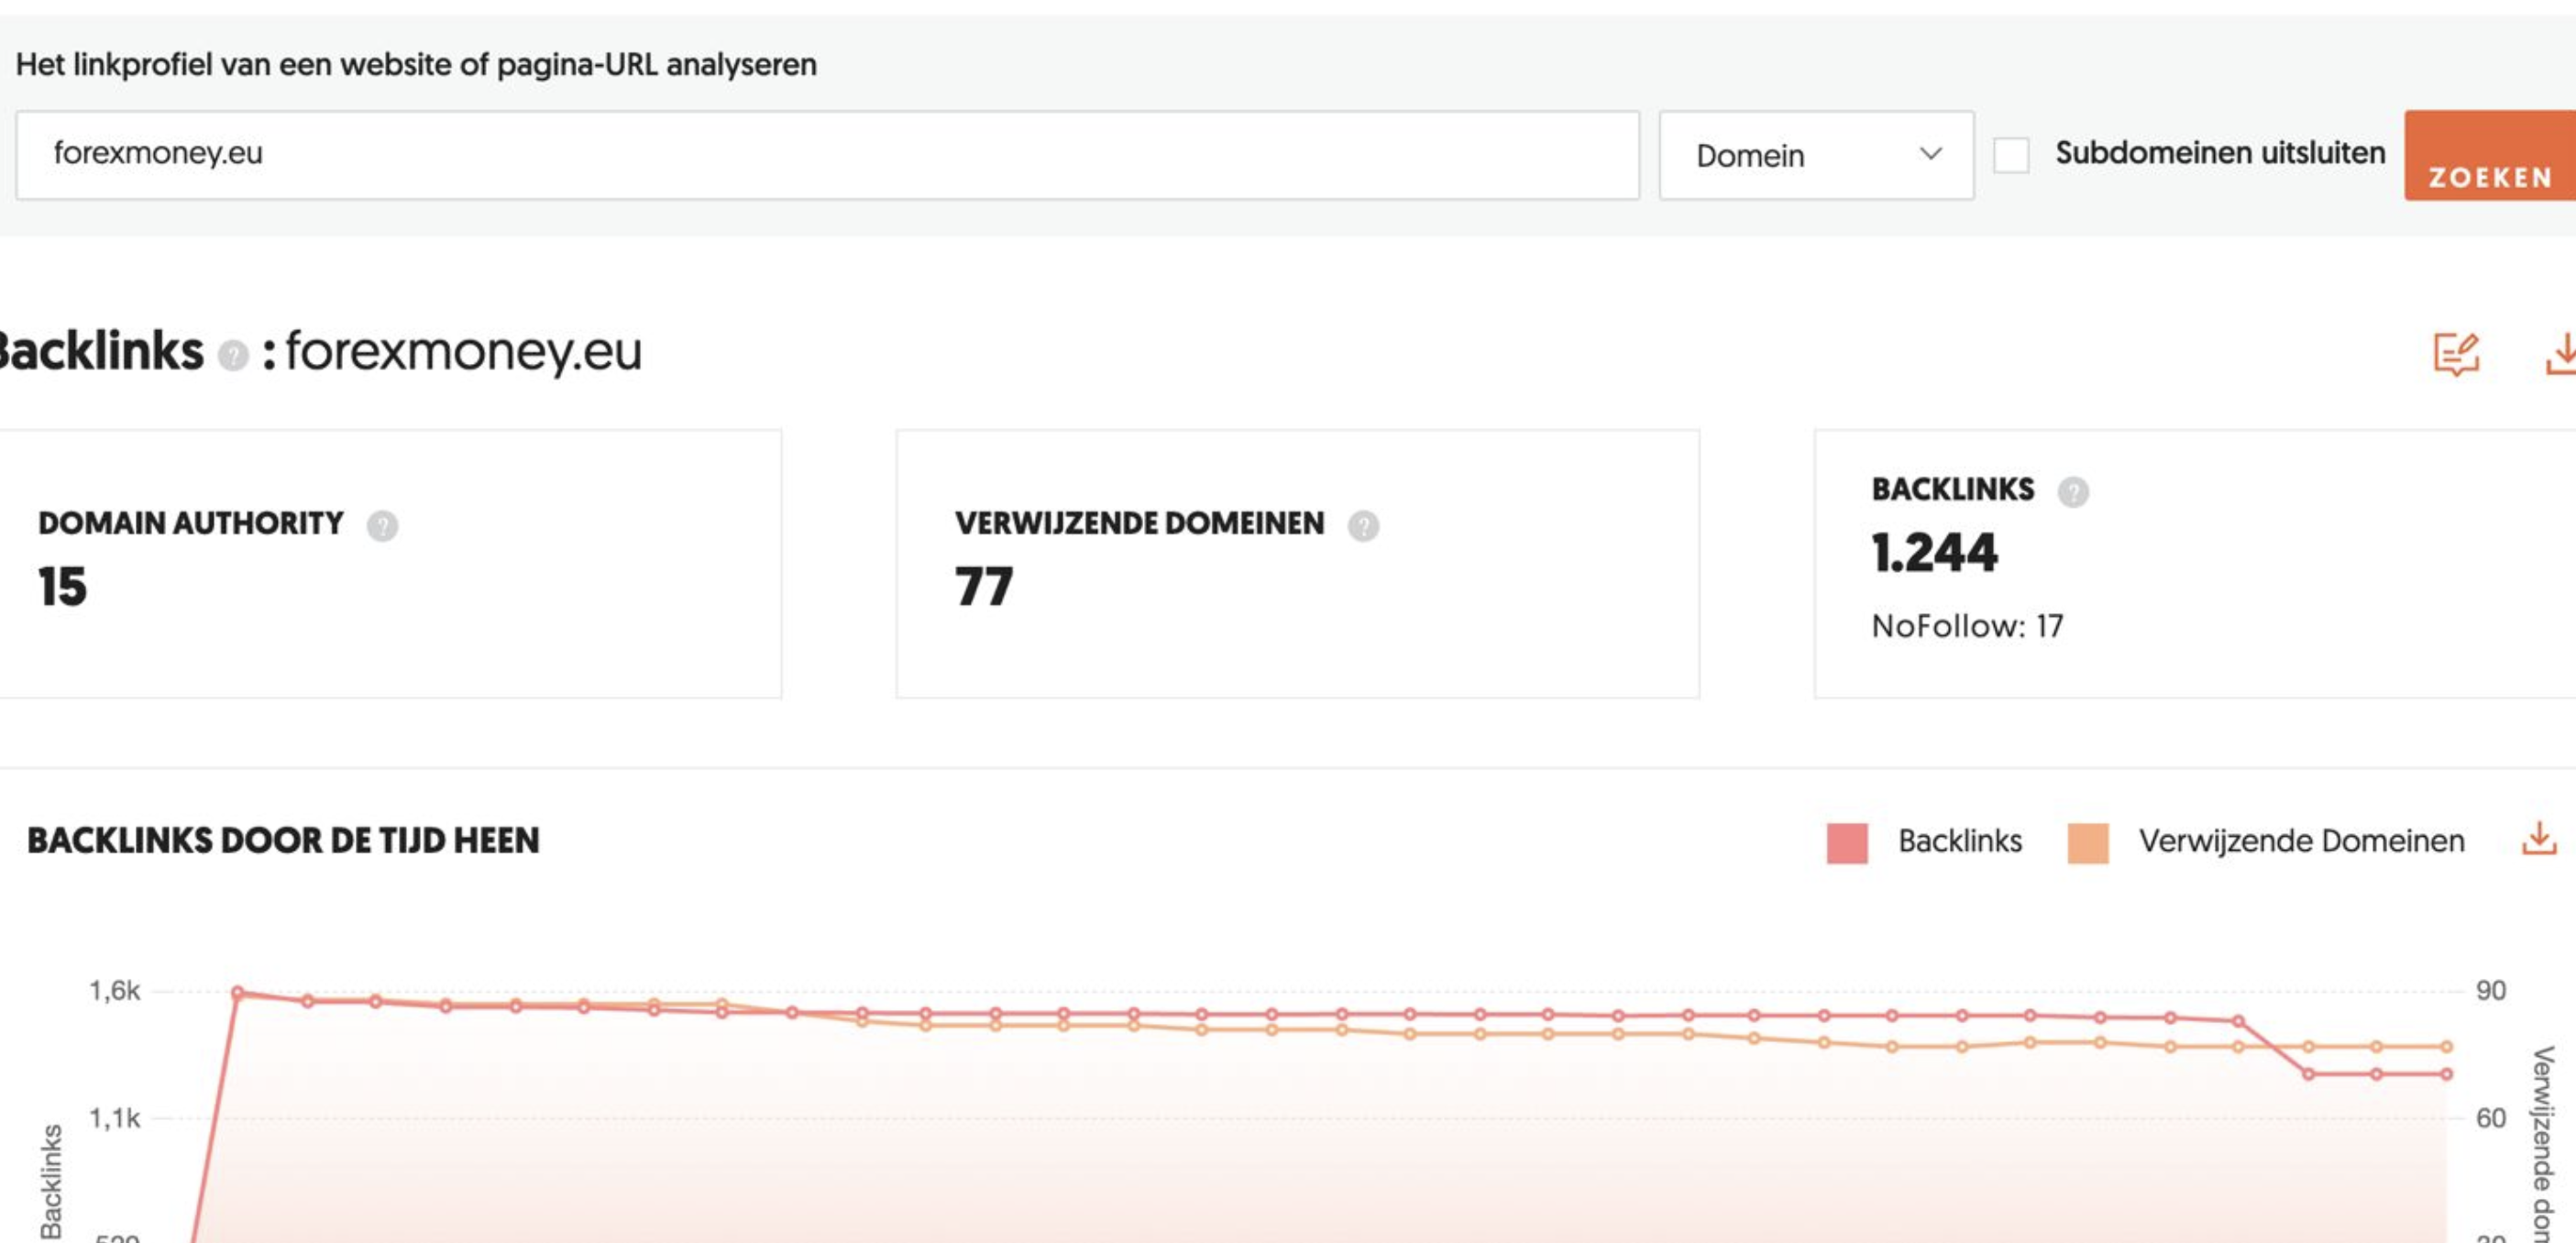The height and width of the screenshot is (1243, 2576).
Task: Click the Backlinks legend label
Action: (1959, 841)
